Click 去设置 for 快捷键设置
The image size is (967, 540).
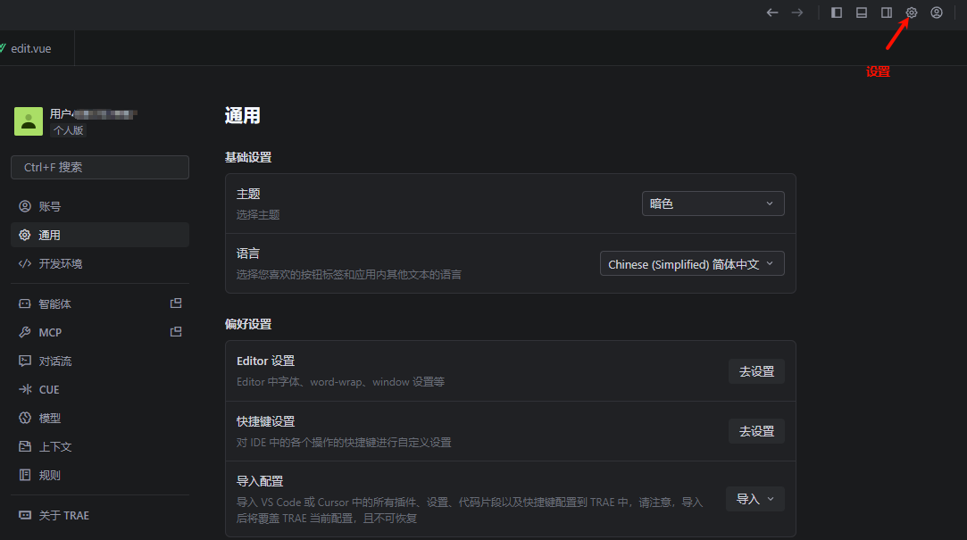pos(756,431)
